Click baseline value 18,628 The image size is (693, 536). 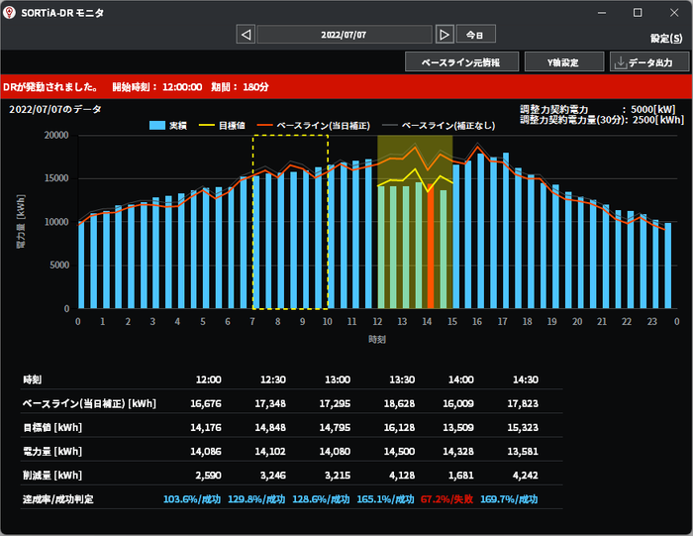pos(400,403)
